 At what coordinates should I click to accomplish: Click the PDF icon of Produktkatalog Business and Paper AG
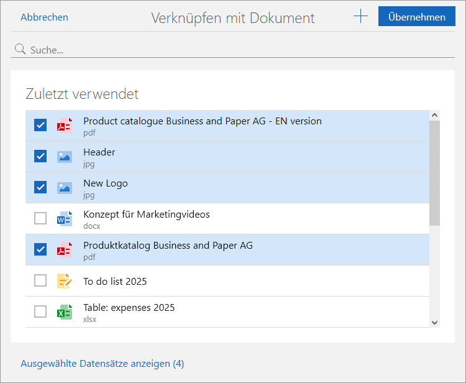pyautogui.click(x=65, y=250)
